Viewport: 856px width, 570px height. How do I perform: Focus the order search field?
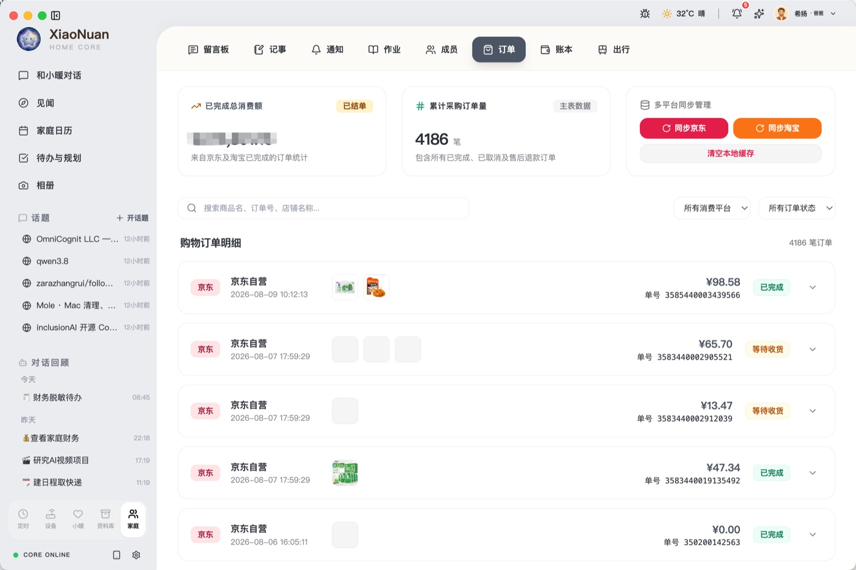click(x=324, y=208)
